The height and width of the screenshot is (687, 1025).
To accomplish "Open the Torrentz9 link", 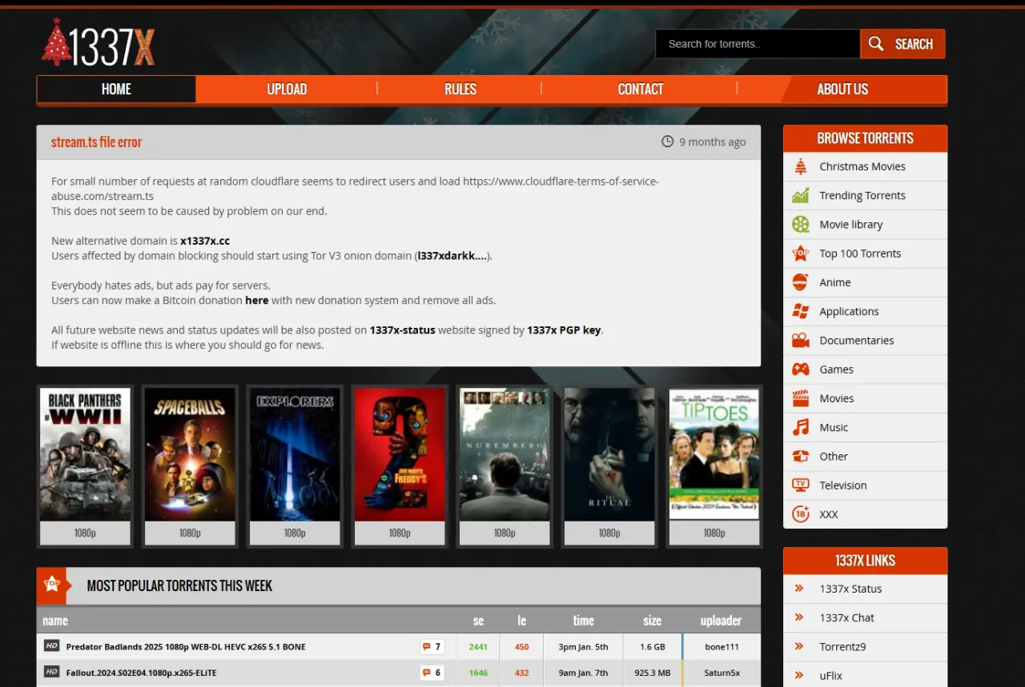I will point(842,647).
